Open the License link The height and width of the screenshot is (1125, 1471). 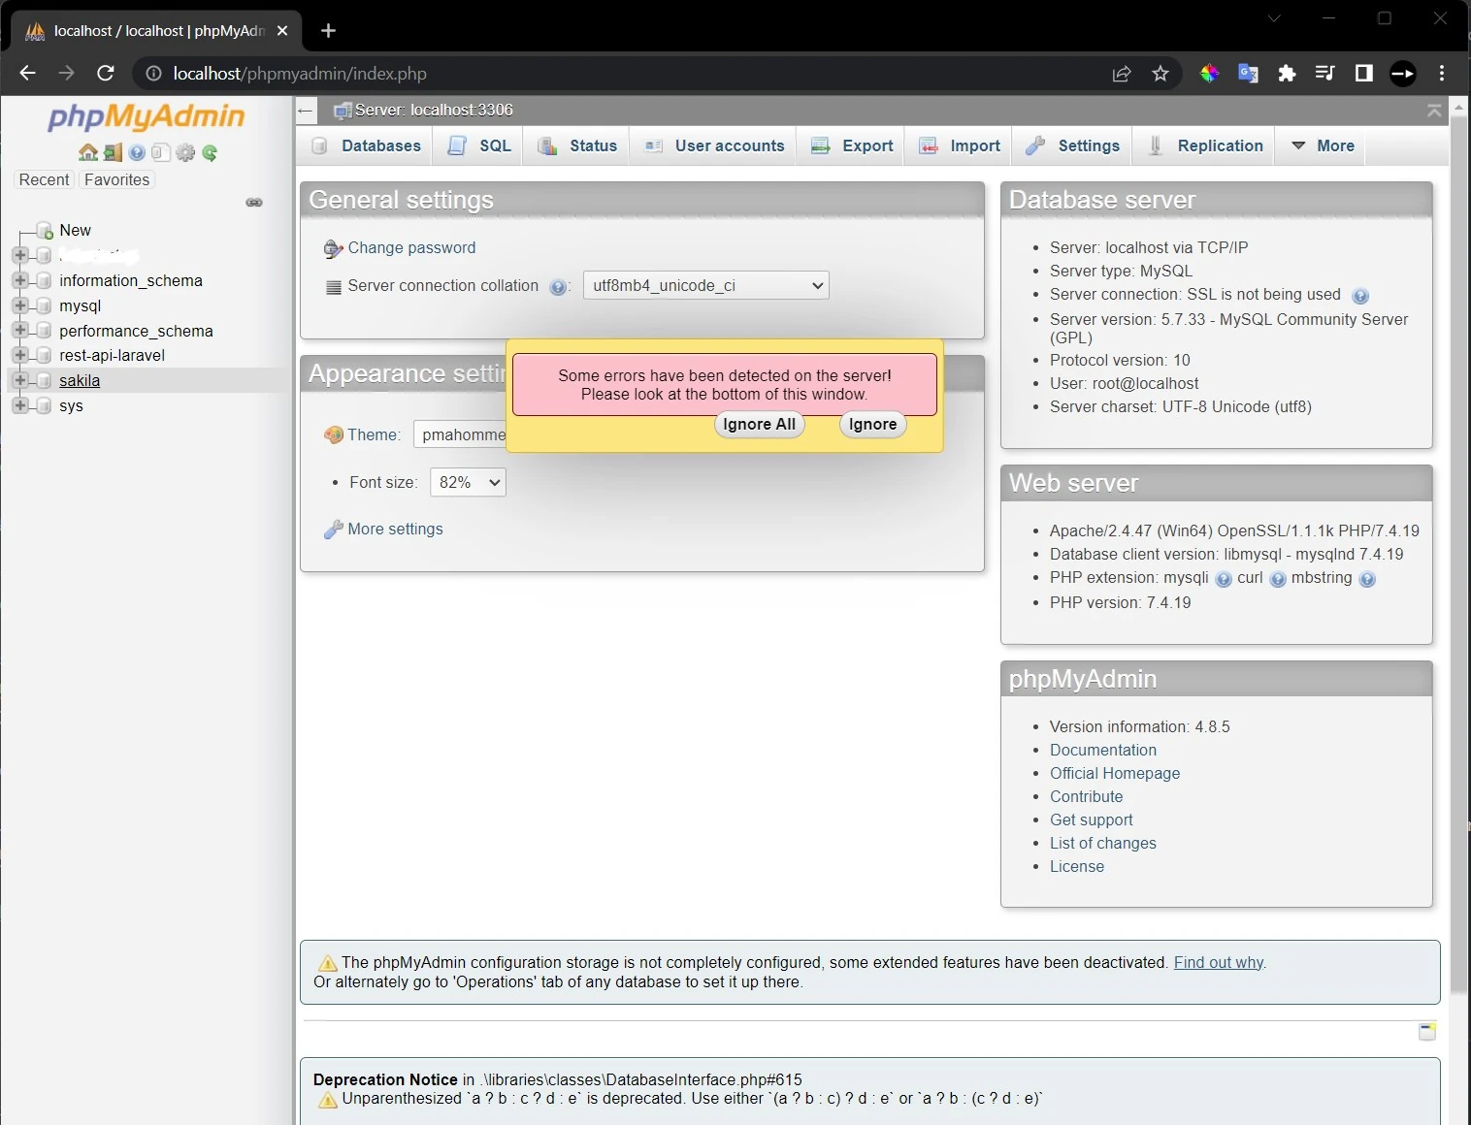(x=1077, y=866)
